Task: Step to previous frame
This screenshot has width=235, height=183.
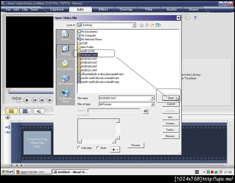Action: [42, 100]
